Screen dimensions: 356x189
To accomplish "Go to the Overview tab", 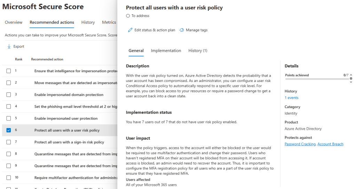I will tap(14, 22).
